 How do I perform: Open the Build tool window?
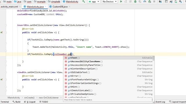(x=17, y=102)
